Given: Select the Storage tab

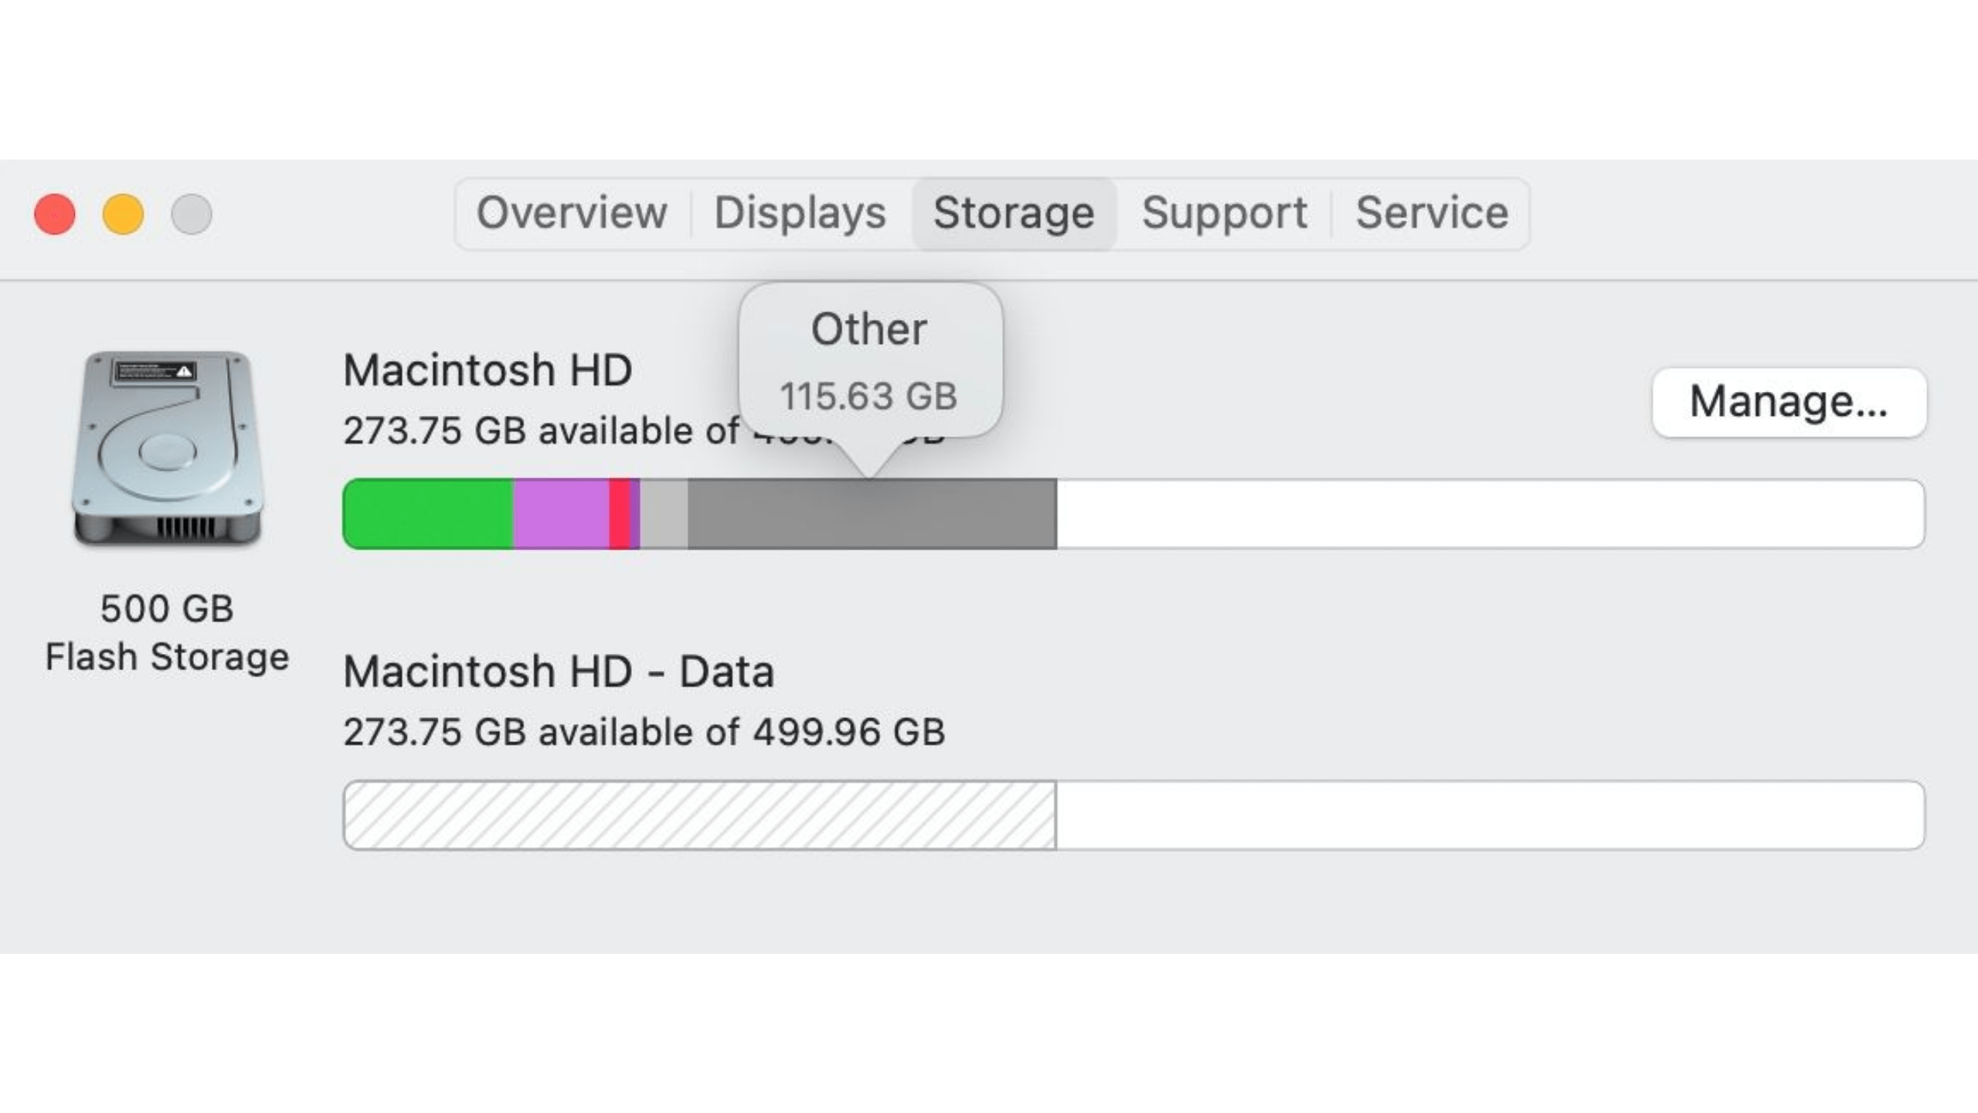Looking at the screenshot, I should (1014, 213).
